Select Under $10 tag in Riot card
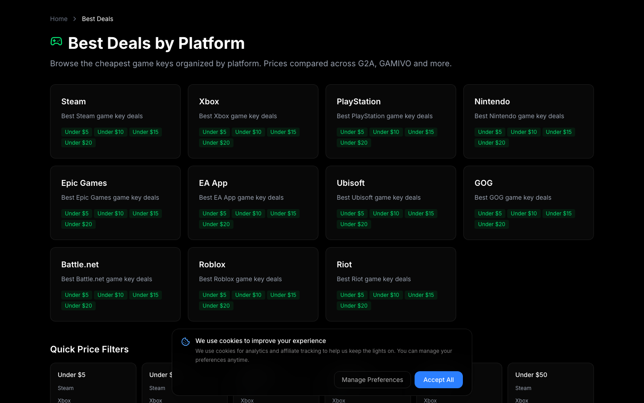Image resolution: width=644 pixels, height=403 pixels. (x=386, y=295)
